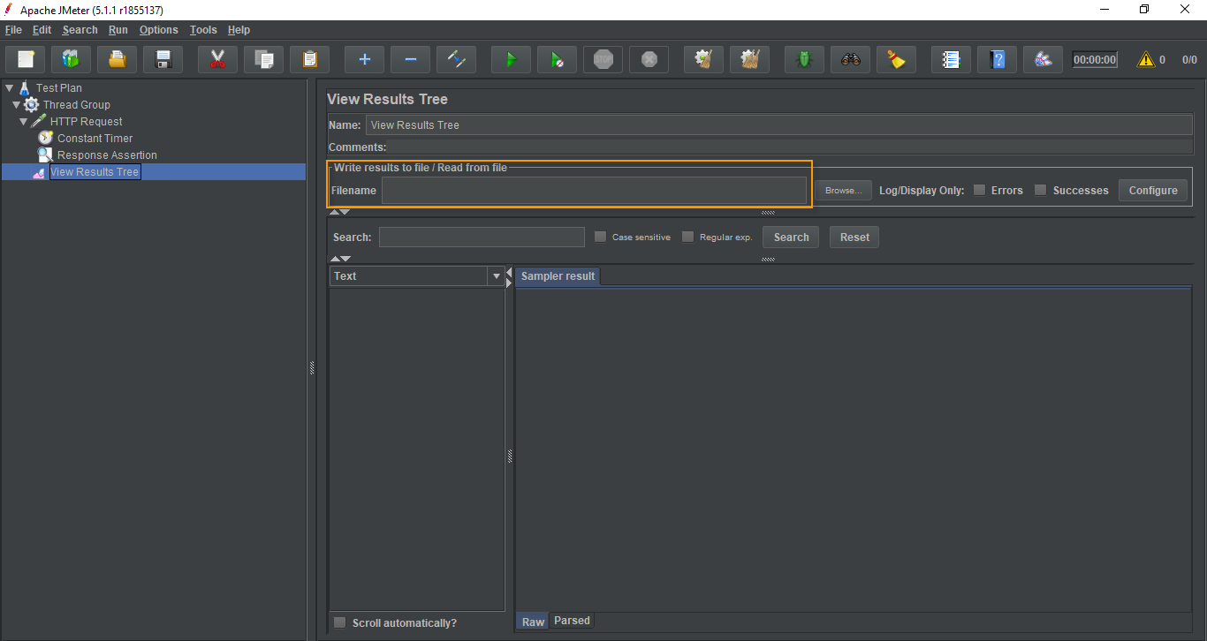Click the scissors Cut icon

point(217,60)
